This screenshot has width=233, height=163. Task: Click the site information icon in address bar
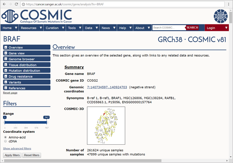point(23,4)
